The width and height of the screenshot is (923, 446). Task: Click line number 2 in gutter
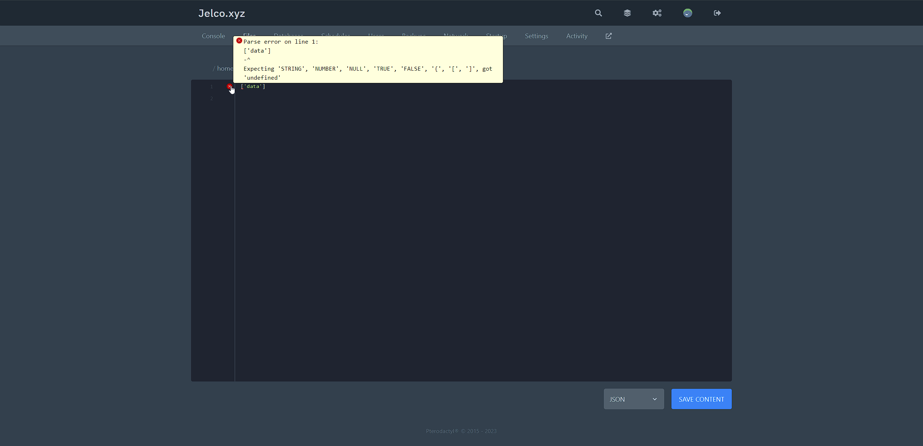pos(212,98)
